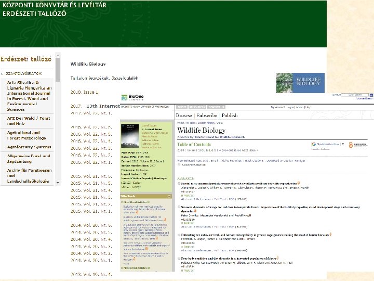Select Archiv für Forstwesen und Landschaftsökologie
The image size is (374, 281).
pyautogui.click(x=29, y=176)
